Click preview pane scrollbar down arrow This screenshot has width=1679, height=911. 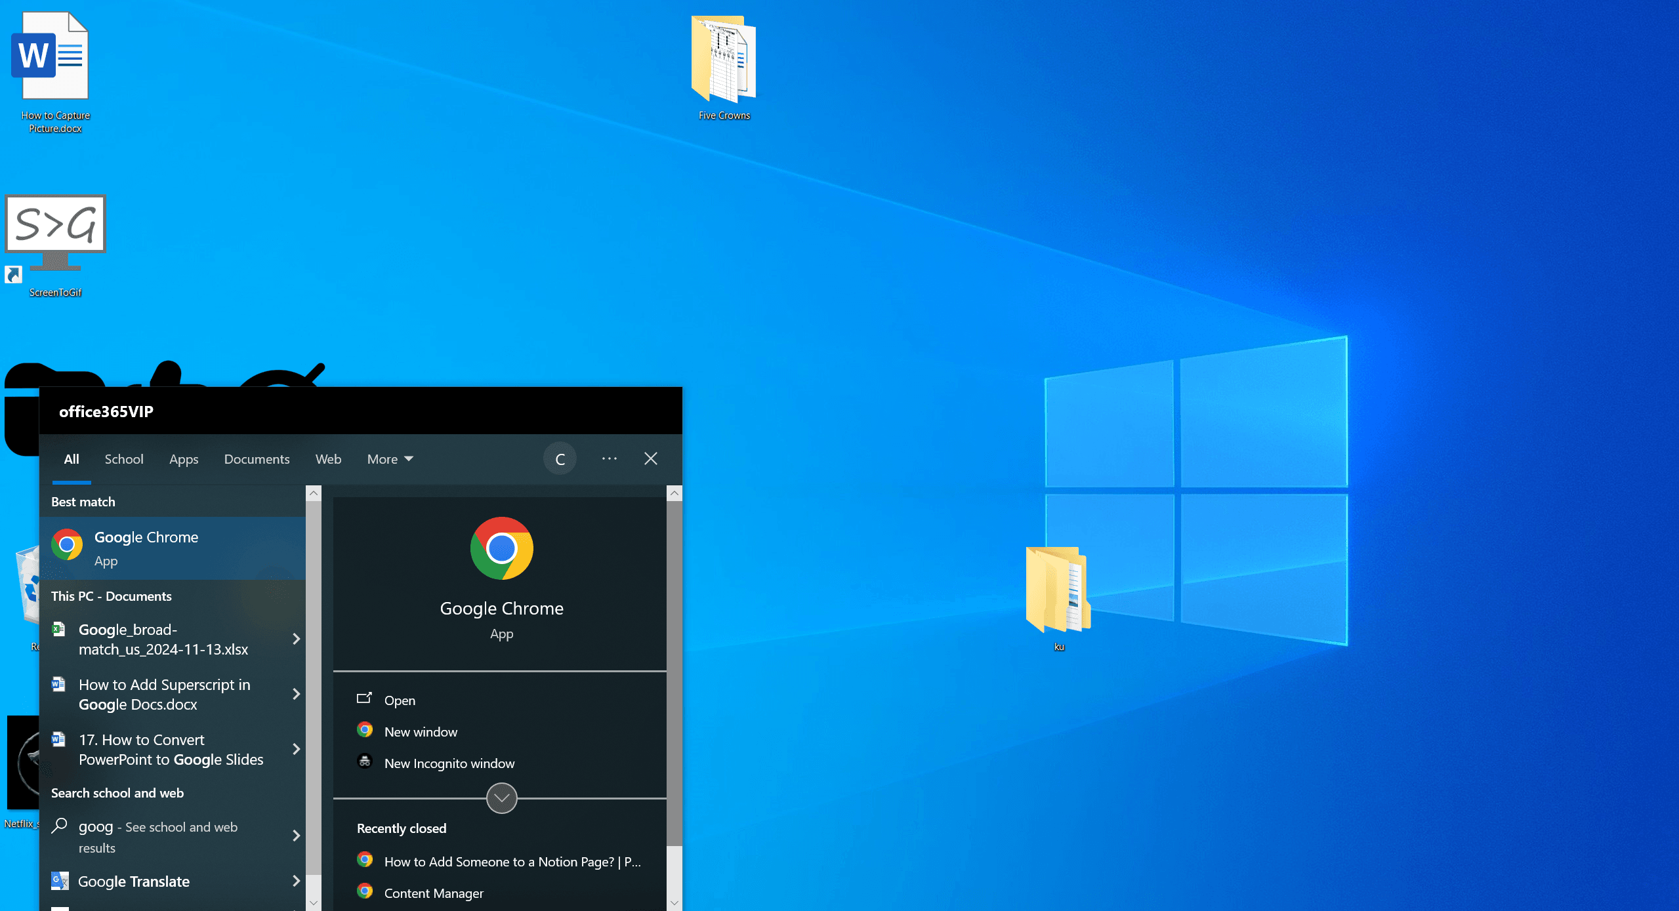pyautogui.click(x=674, y=903)
